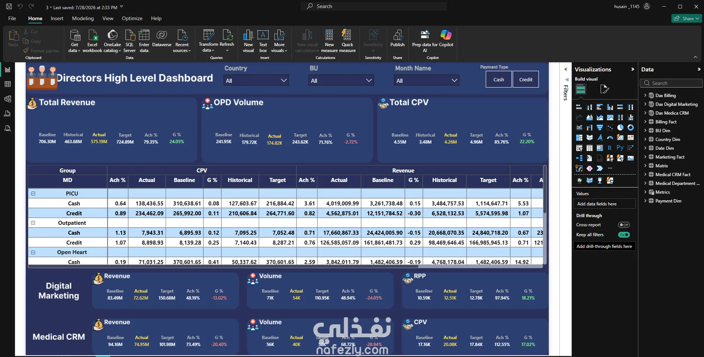This screenshot has height=357, width=704.
Task: Select the treemap visual type
Action: click(579, 138)
